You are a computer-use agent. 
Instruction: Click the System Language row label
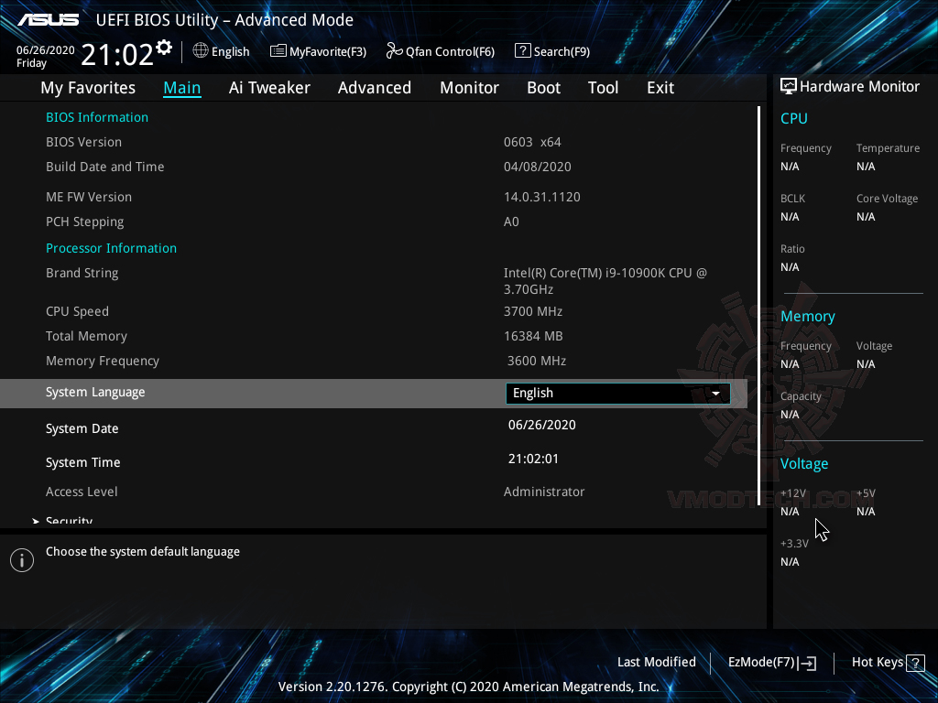coord(95,393)
